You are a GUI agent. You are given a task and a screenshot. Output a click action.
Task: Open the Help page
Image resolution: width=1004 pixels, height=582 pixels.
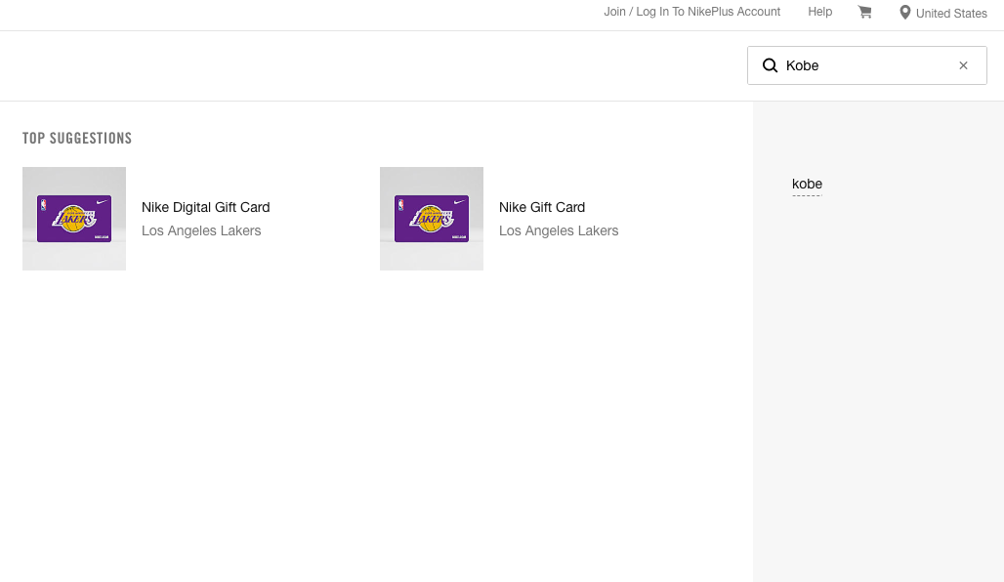click(x=819, y=12)
